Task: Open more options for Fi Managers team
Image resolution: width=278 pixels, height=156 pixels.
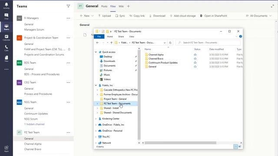Action: pyautogui.click(x=68, y=18)
